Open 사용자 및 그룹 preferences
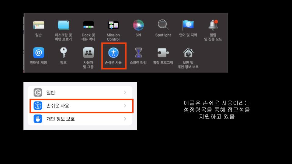This screenshot has height=164, width=292. (88, 53)
